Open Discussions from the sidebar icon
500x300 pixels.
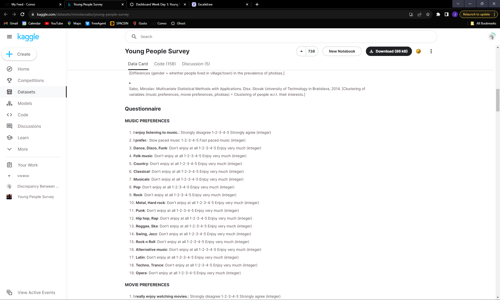pos(9,126)
